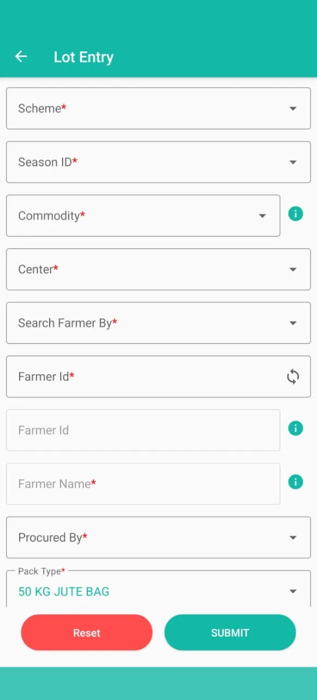317x700 pixels.
Task: Tap the info icon beside the Farmer Id text field
Action: [295, 428]
